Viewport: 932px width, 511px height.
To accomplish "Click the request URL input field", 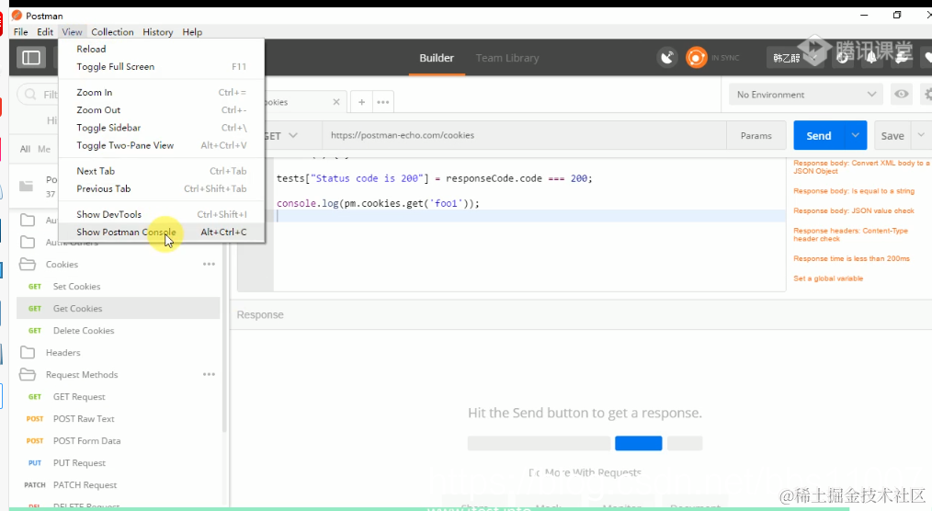I will click(x=524, y=135).
